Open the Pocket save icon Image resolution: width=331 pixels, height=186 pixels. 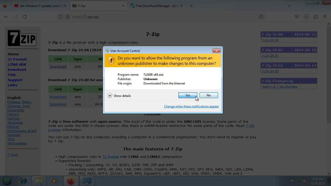[x=297, y=17]
